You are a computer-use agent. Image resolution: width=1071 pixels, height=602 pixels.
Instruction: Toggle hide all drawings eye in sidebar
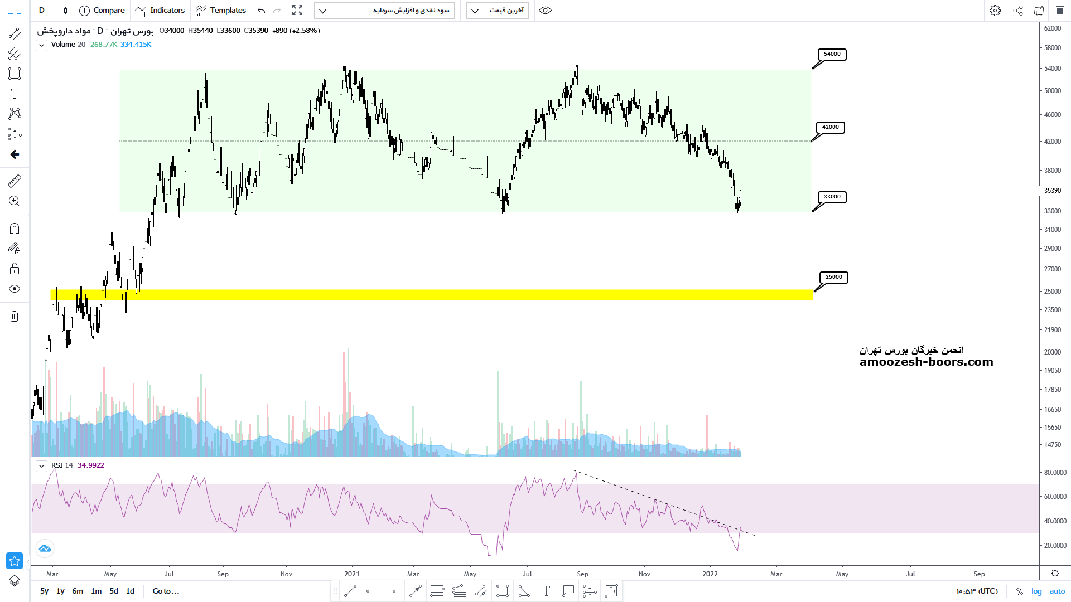(15, 289)
